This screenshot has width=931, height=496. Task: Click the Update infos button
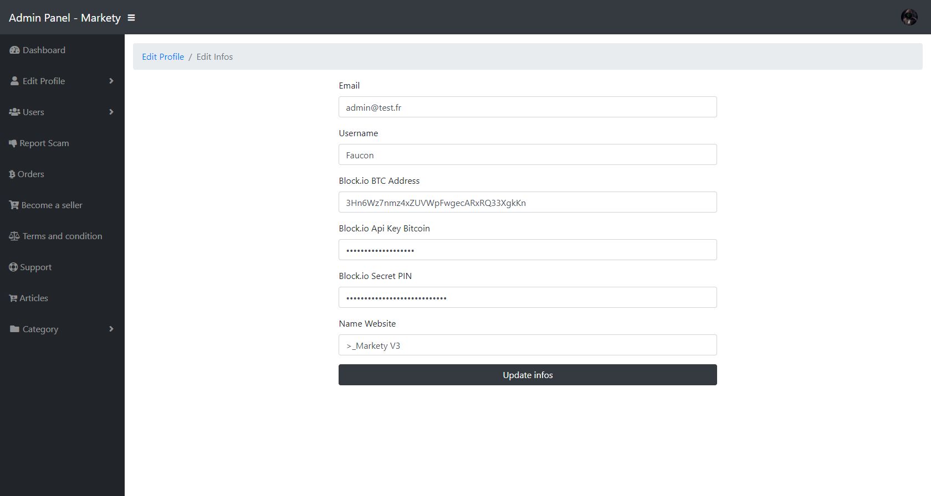pos(528,375)
